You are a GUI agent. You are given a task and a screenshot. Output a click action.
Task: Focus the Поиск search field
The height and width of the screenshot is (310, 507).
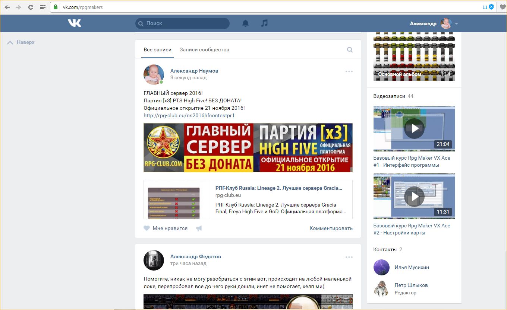point(182,23)
